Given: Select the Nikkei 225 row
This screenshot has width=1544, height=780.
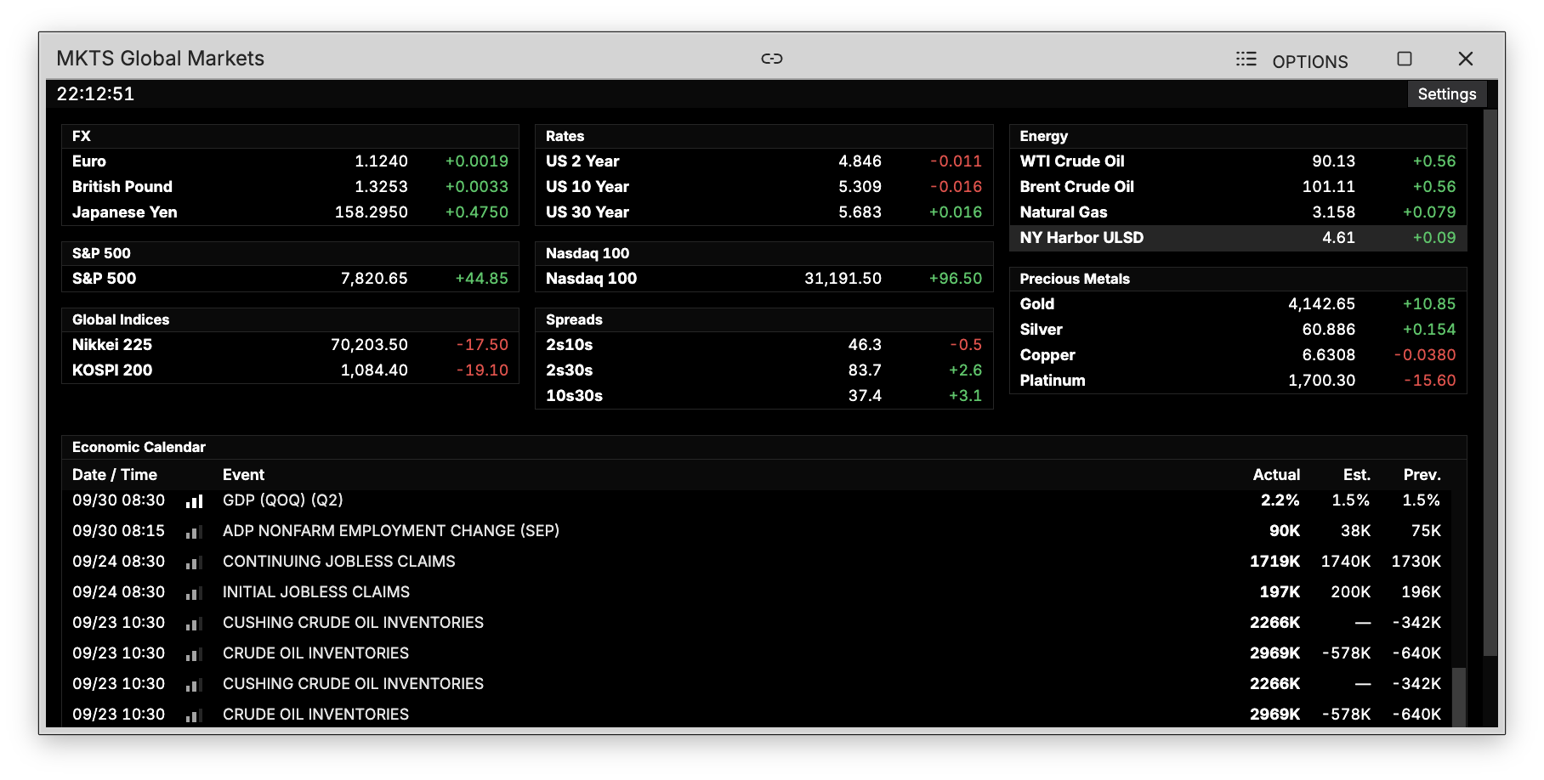Looking at the screenshot, I should 290,345.
